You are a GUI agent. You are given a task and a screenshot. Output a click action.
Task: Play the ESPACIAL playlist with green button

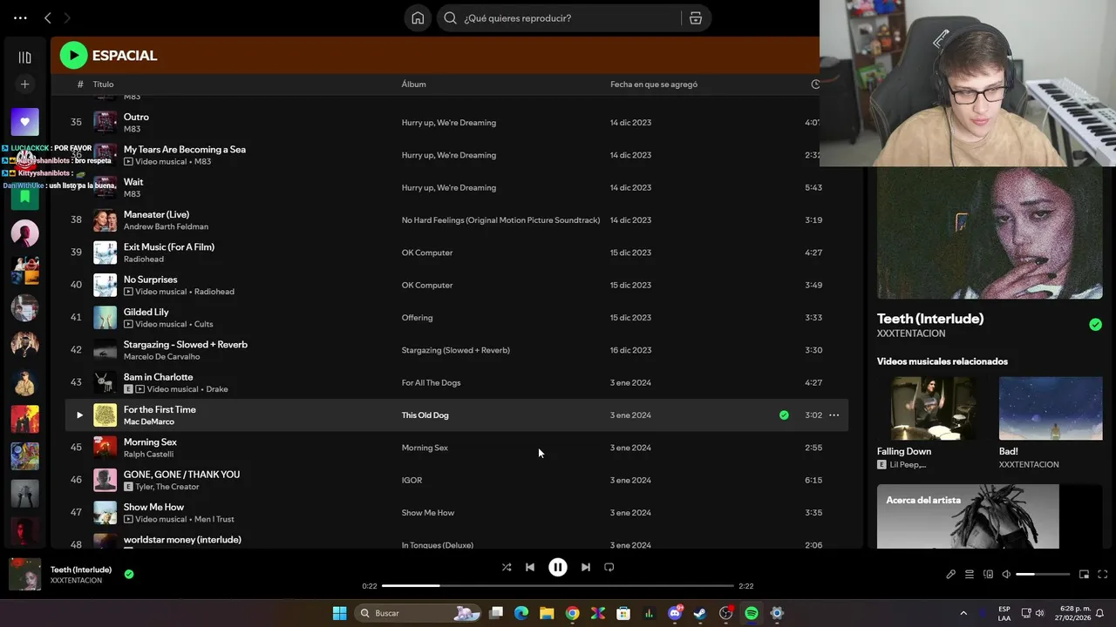(x=73, y=56)
